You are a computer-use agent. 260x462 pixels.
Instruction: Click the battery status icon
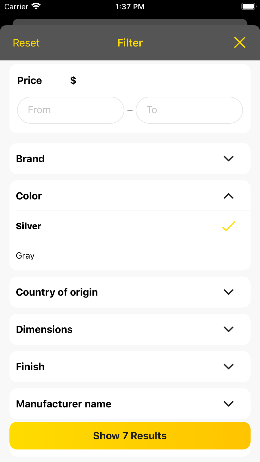click(x=249, y=6)
